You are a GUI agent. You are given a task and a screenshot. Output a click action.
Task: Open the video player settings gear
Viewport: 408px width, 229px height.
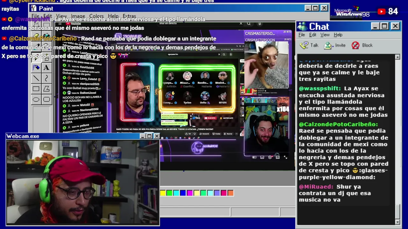pos(270,157)
